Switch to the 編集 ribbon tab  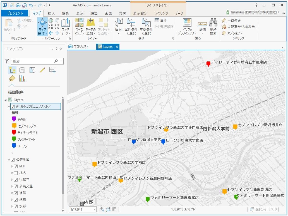point(94,13)
